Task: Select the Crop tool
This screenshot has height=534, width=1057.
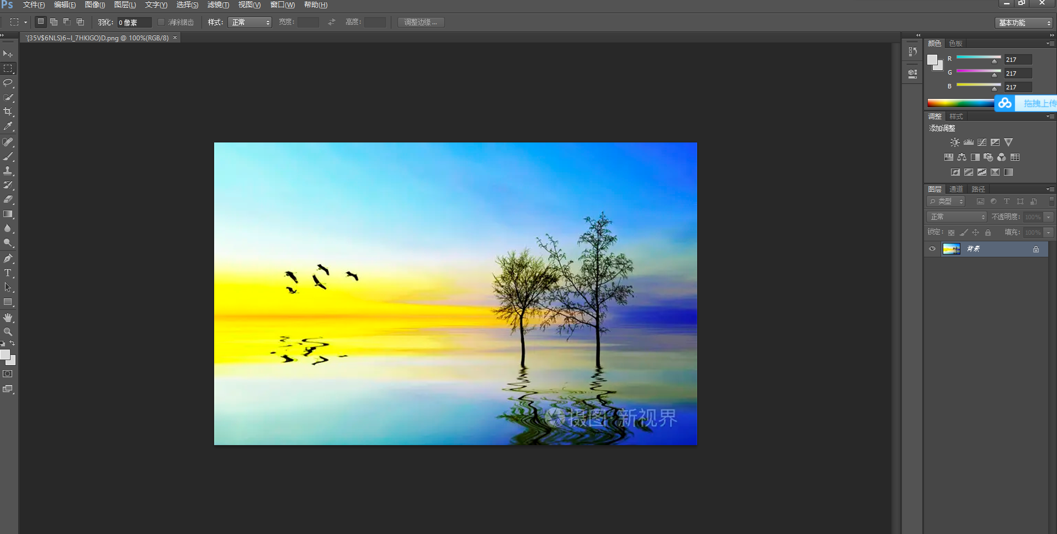Action: (8, 112)
